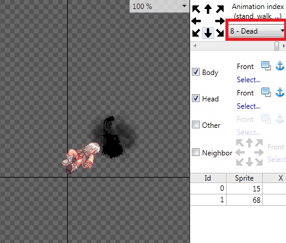Screen dimensions: 286x243
Task: Select the down-right direction arrow
Action: [220, 33]
